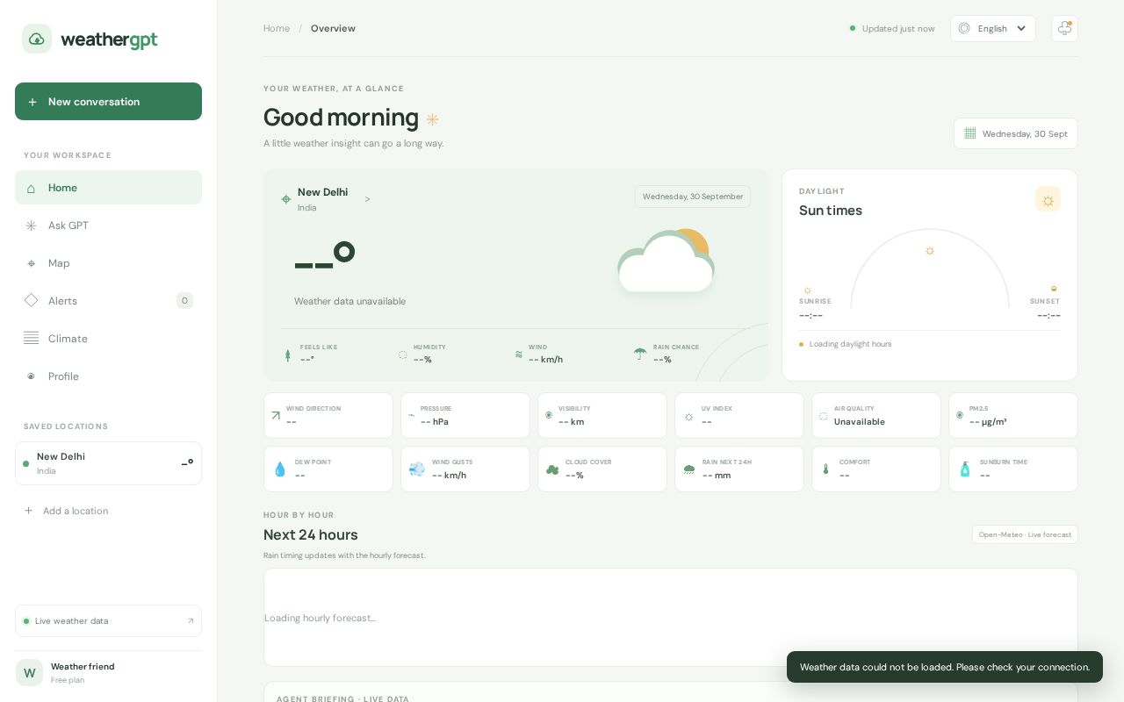Screen dimensions: 1124x702
Task: Click the Wednesday, 30 Sept date button
Action: (x=1016, y=133)
